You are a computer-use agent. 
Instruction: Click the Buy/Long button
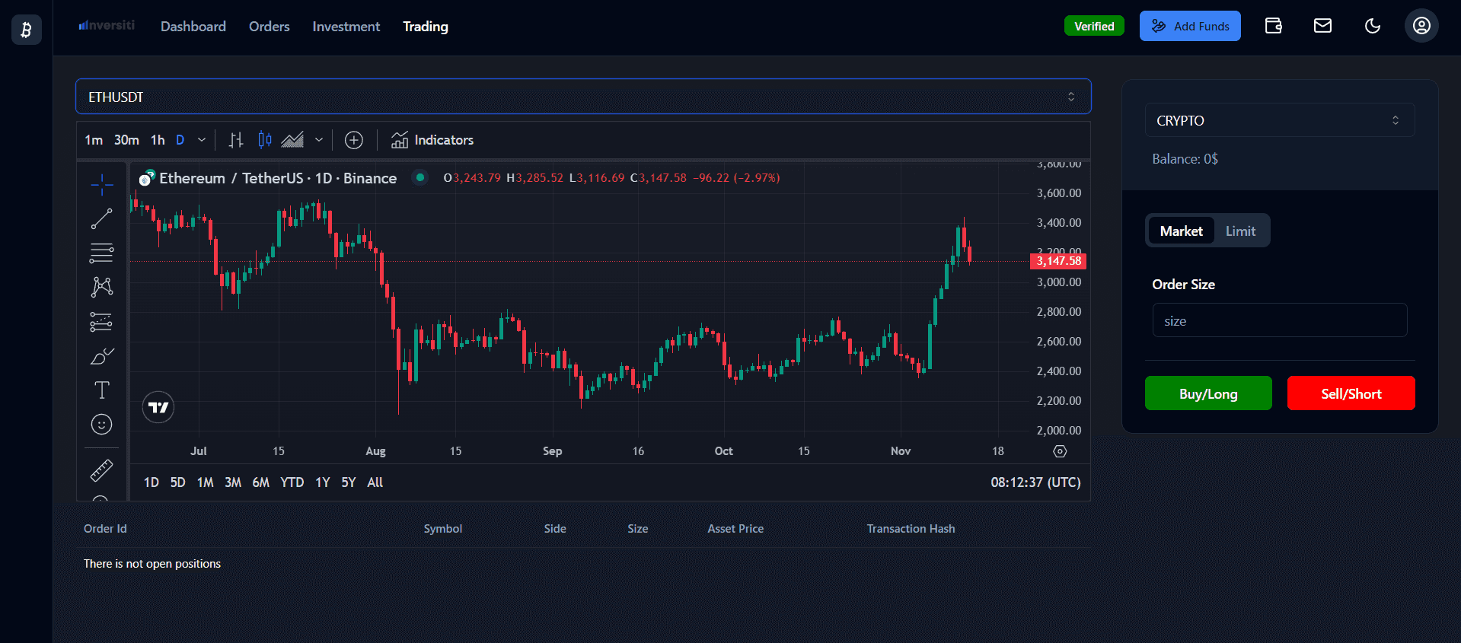coord(1208,393)
